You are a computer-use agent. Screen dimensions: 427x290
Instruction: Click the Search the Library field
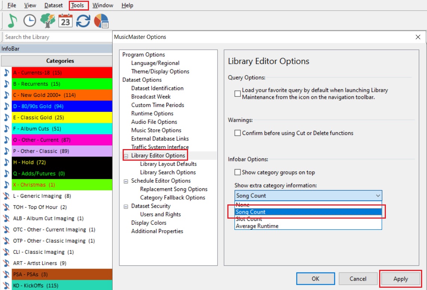tap(56, 37)
